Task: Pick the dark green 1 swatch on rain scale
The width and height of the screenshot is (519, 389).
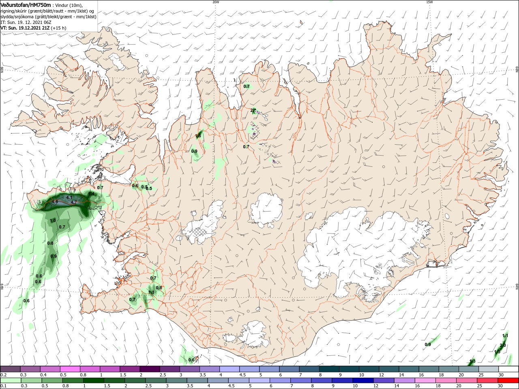Action: tap(94, 380)
